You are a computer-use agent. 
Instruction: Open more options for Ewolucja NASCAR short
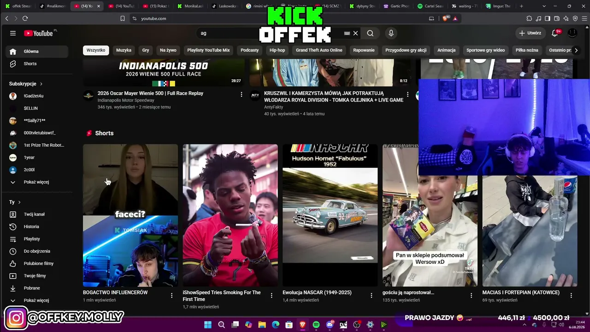click(372, 296)
